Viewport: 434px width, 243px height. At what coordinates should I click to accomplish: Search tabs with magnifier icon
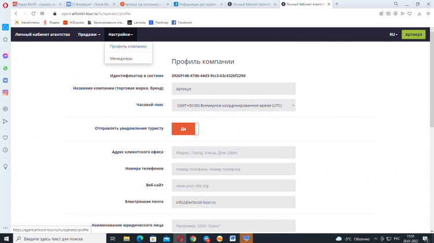[x=396, y=4]
